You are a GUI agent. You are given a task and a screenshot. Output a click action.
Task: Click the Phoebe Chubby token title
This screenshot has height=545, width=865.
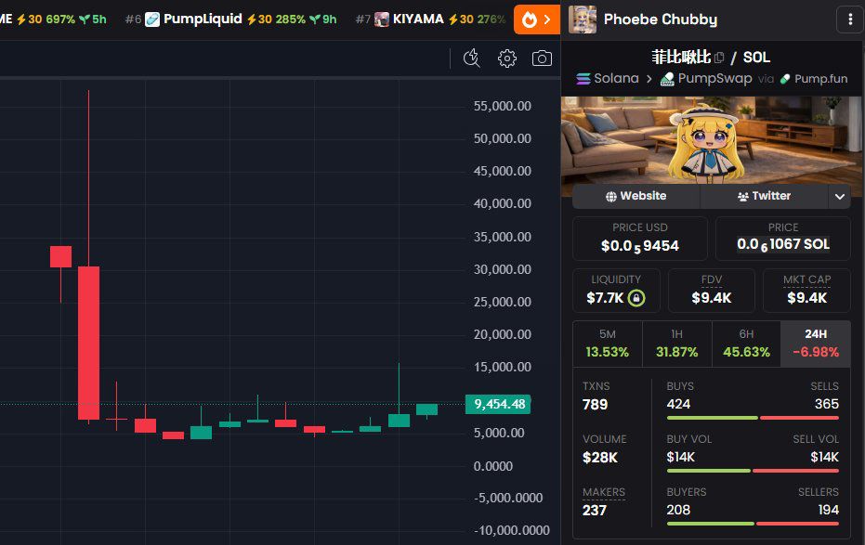[661, 19]
